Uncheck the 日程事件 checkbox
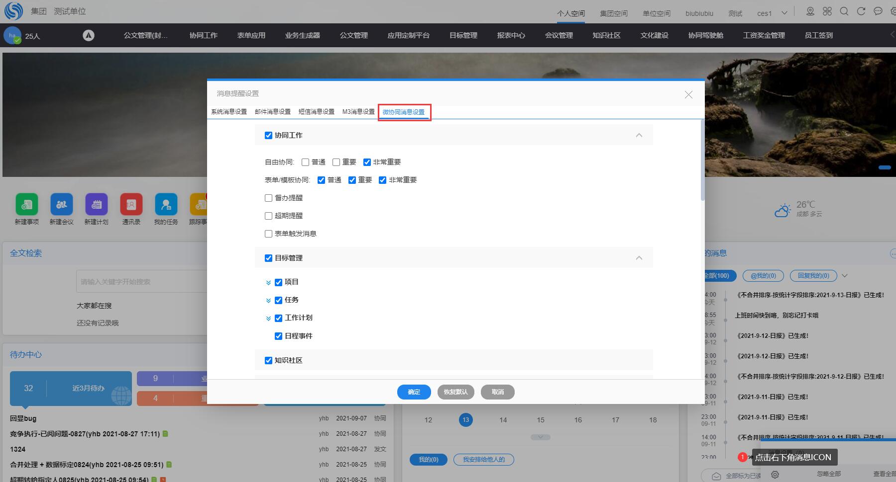 click(279, 336)
